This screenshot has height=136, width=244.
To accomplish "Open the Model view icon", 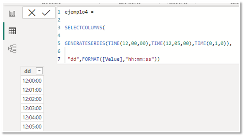I will coord(12,48).
